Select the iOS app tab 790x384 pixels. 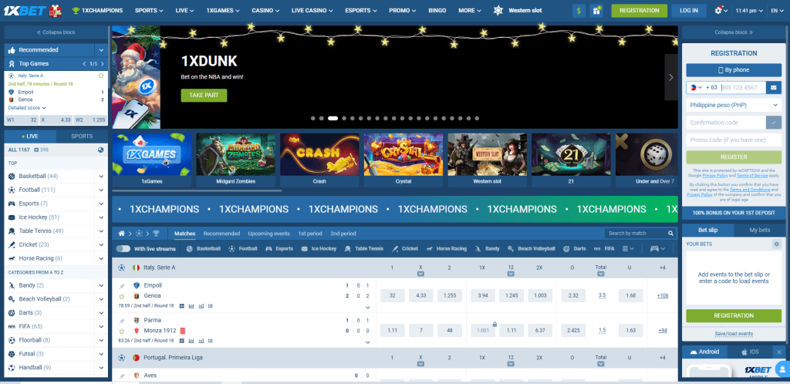pos(750,352)
